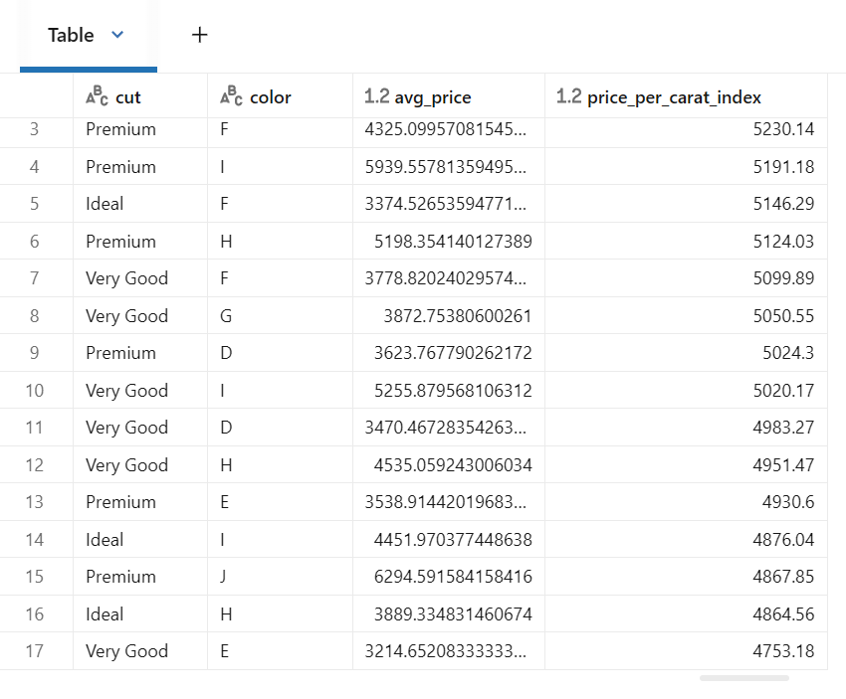Viewport: 846px width, 699px height.
Task: Sort by the color column header
Action: 271,96
